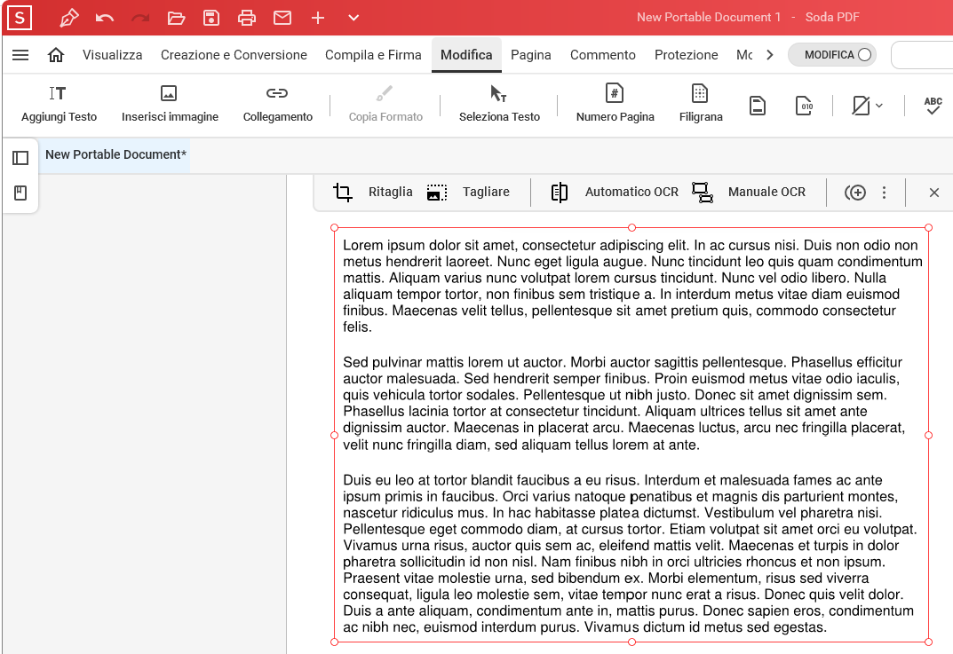
Task: Open the Protezione tab
Action: coord(687,55)
